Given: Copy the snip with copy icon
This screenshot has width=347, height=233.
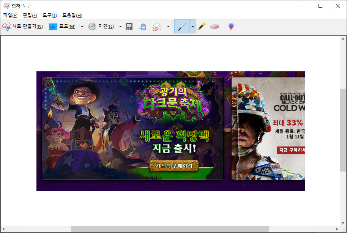Looking at the screenshot, I should tap(142, 27).
